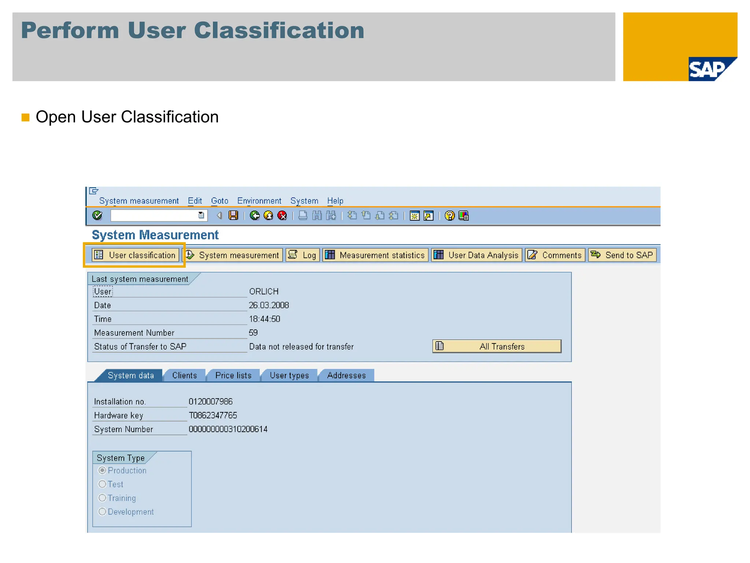The width and height of the screenshot is (750, 563).
Task: Click the Last Page icon
Action: click(x=394, y=216)
